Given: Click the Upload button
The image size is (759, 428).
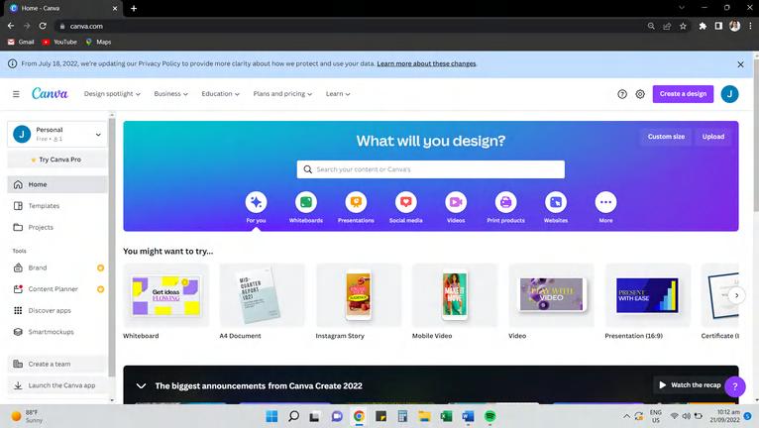Looking at the screenshot, I should (x=713, y=137).
